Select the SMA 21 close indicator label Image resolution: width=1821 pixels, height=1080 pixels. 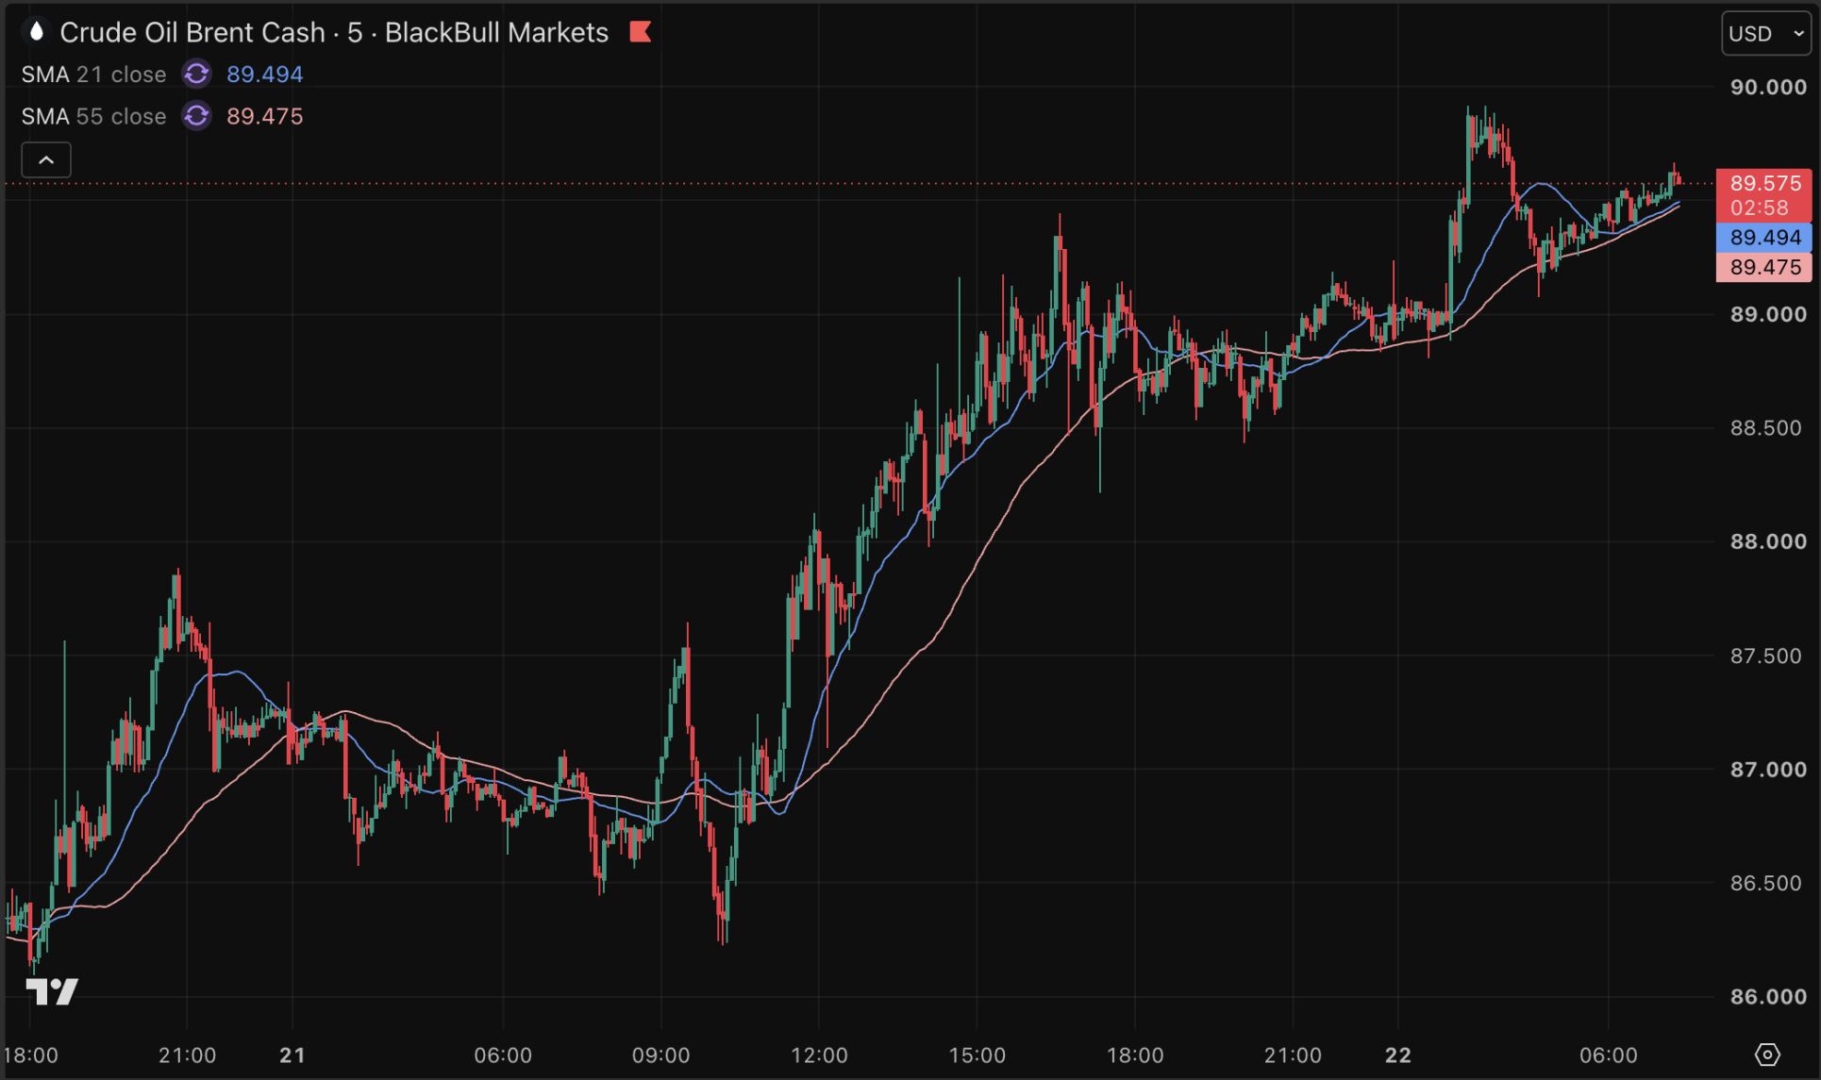[93, 75]
